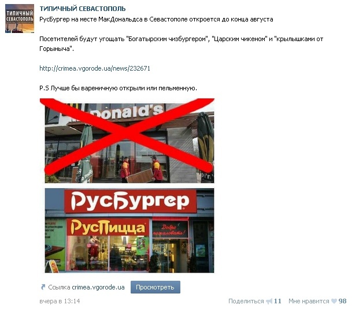Viewport: 359px width, 312px height.
Task: Show the list of 98 likes
Action: pyautogui.click(x=342, y=301)
